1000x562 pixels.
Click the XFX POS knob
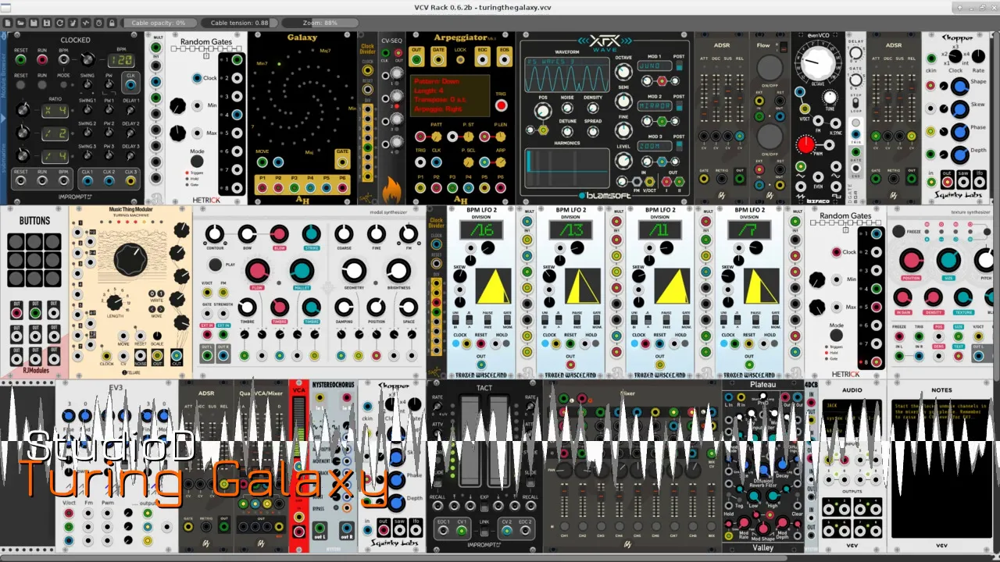point(541,112)
